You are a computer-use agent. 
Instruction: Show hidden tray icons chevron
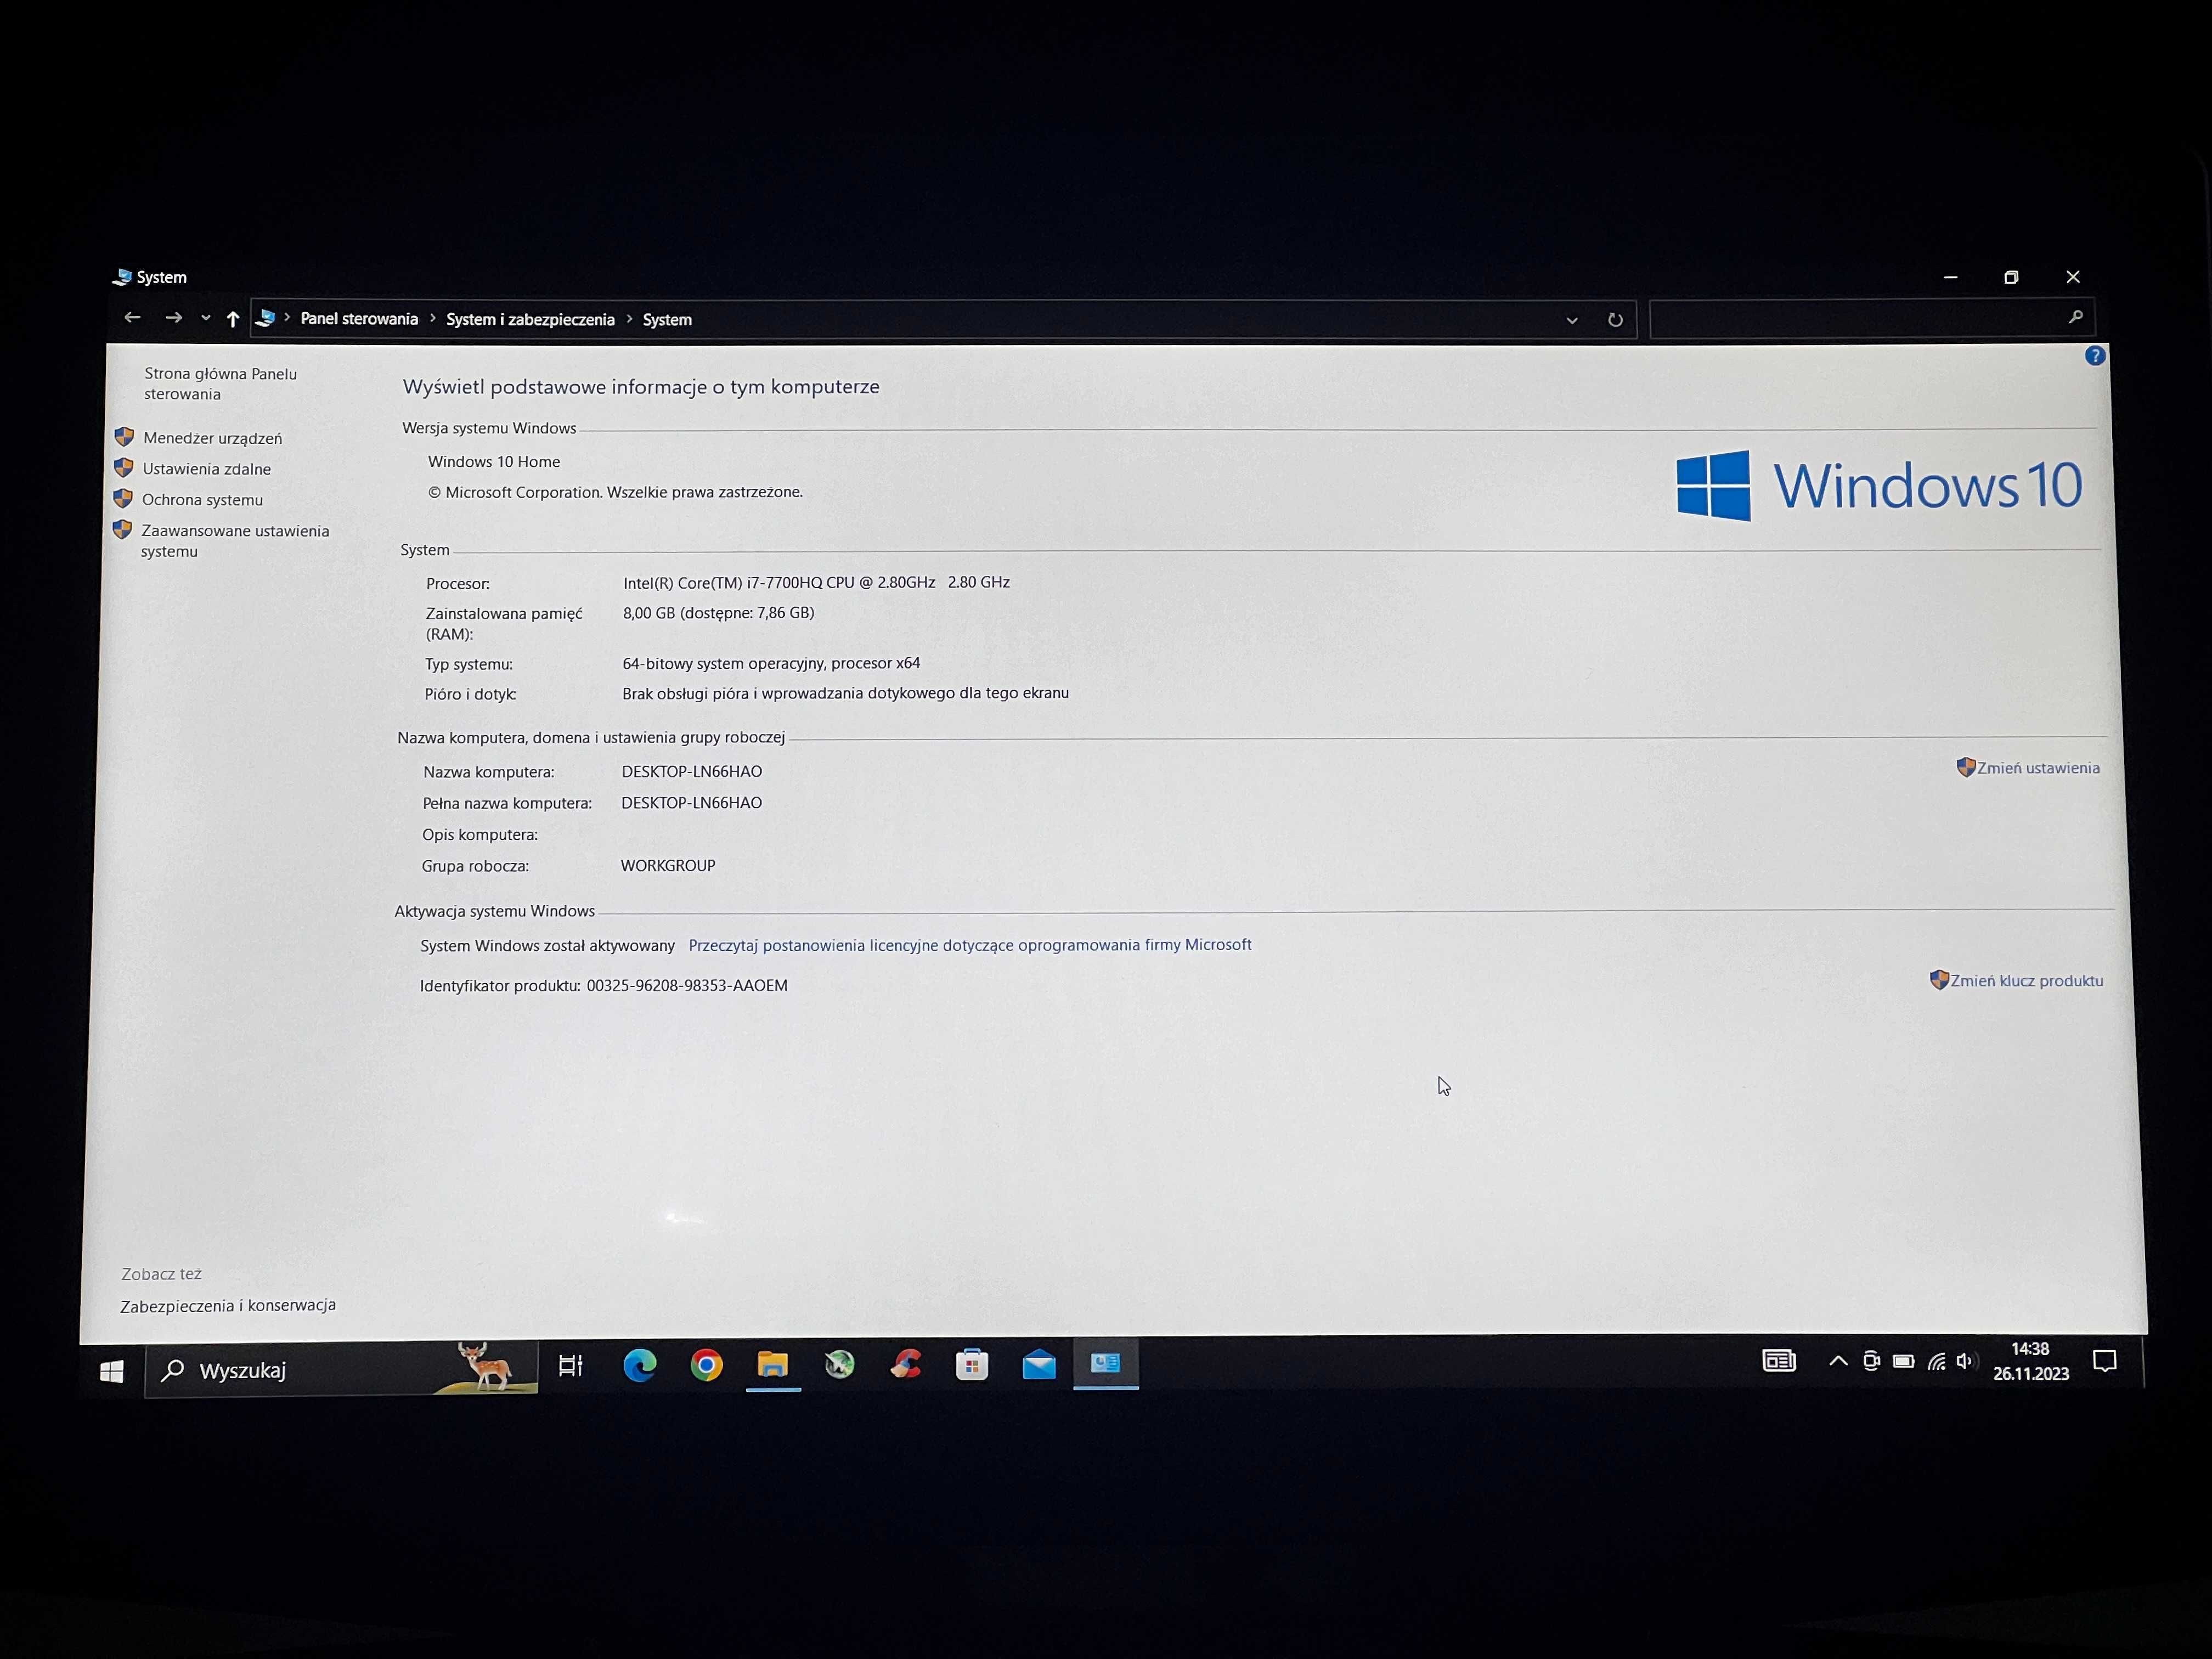pyautogui.click(x=1838, y=1361)
